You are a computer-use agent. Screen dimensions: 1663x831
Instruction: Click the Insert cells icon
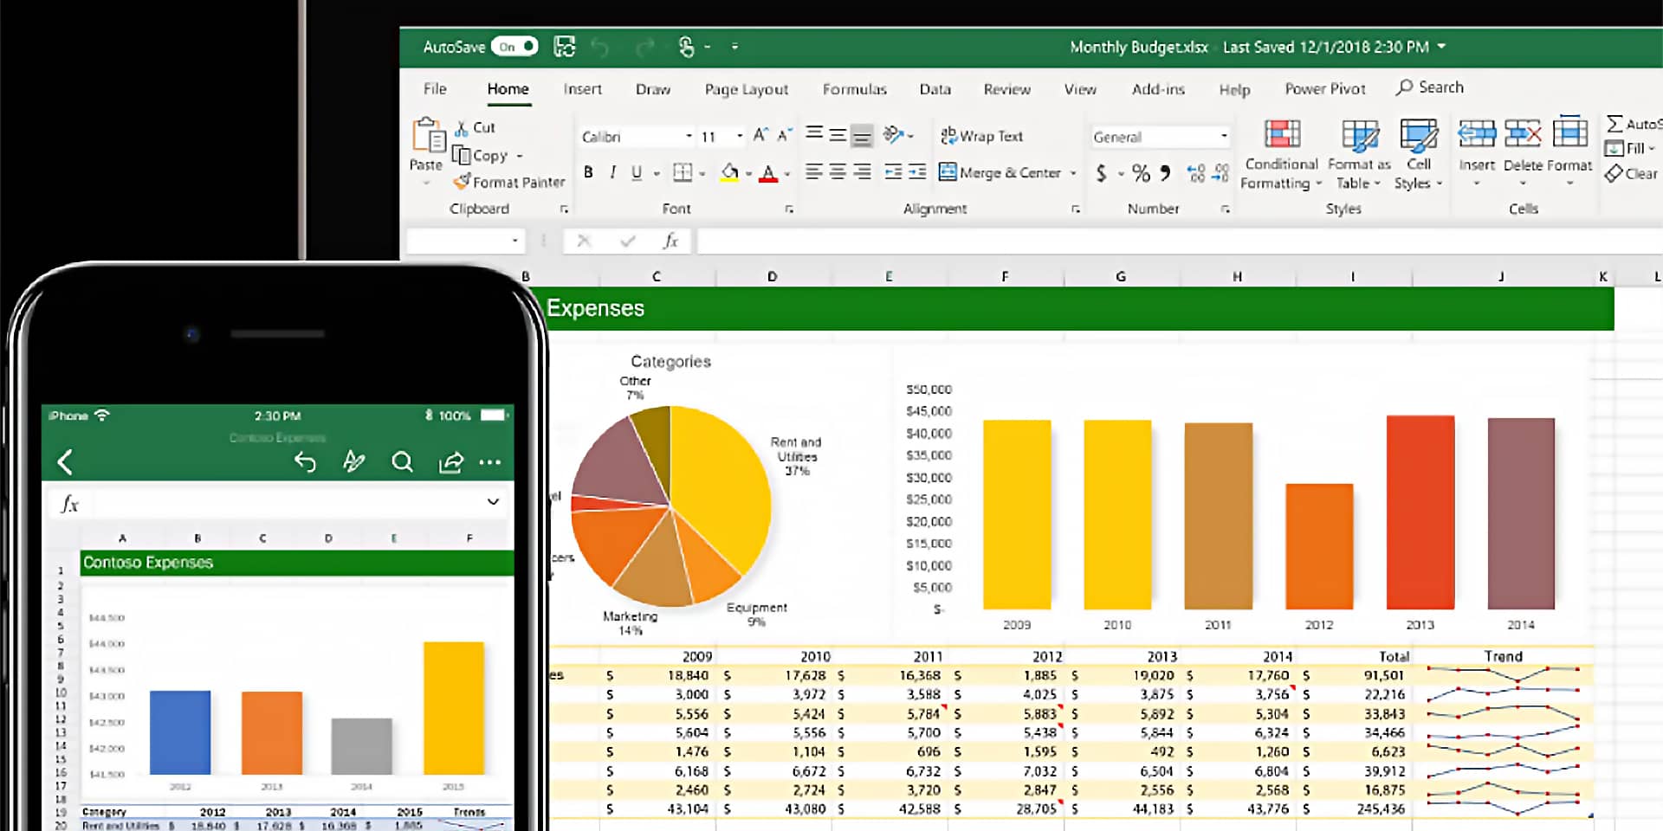(1477, 135)
